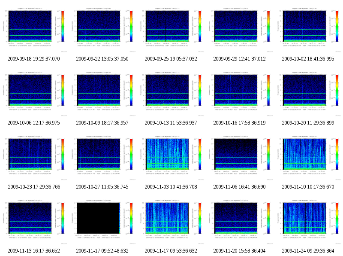This screenshot has height=256, width=343.
Task: Click caption text 2009-11-20 15:53:36.404
Action: [x=240, y=251]
